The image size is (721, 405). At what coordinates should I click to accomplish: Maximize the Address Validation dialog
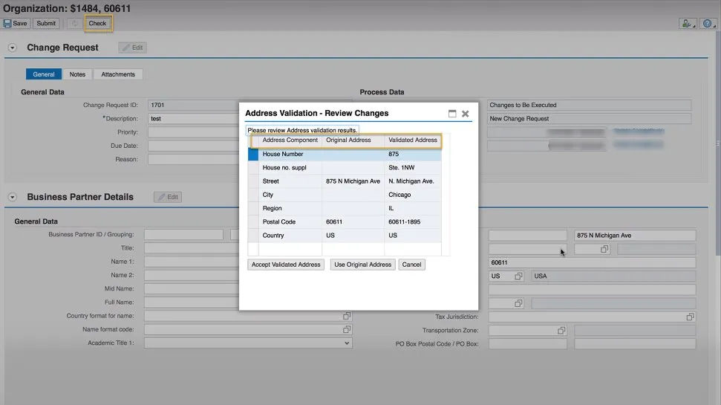(452, 114)
